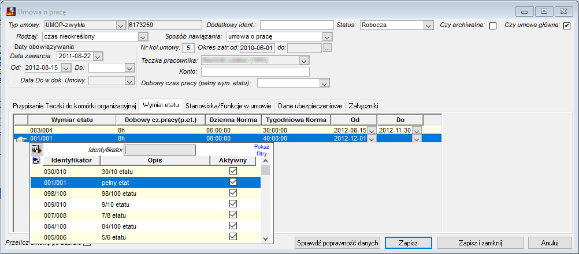Click the Dzienna Norma column header
The image size is (579, 254).
coord(233,120)
